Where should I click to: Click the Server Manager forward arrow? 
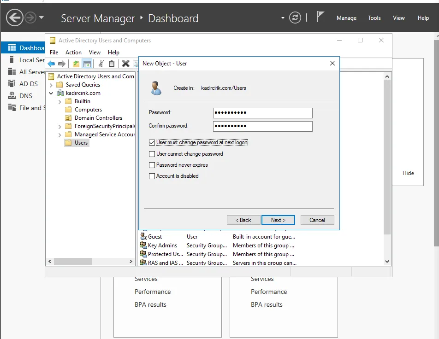click(30, 18)
